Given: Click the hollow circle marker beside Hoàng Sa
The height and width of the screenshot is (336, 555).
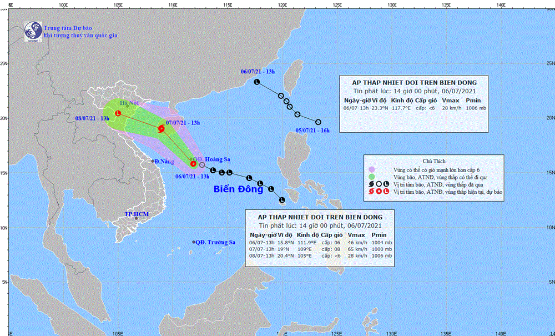Looking at the screenshot, I should click(x=202, y=165).
